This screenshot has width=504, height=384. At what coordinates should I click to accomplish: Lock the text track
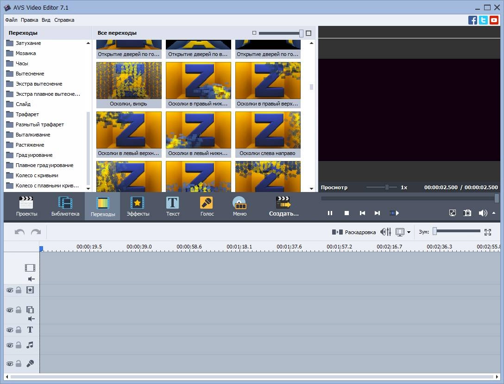pos(19,330)
